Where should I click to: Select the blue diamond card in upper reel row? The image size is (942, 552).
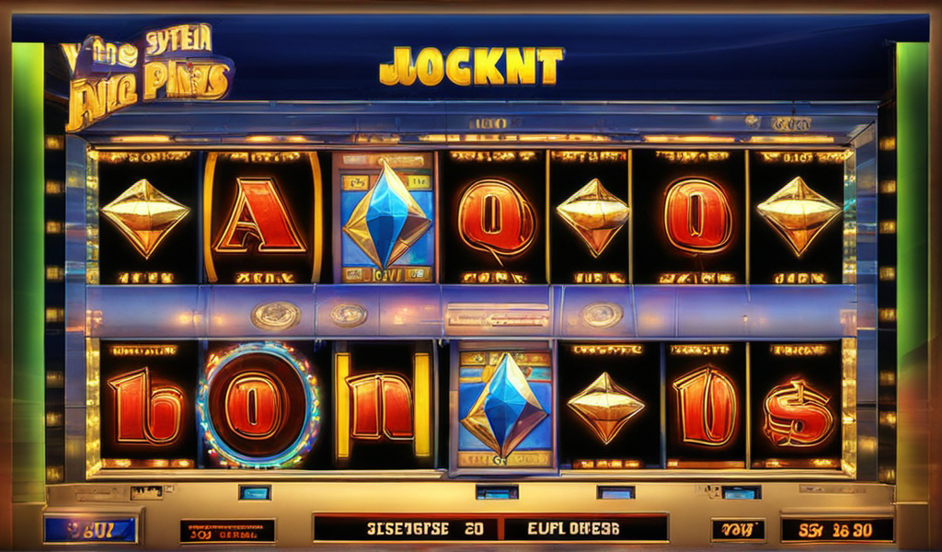tap(387, 218)
